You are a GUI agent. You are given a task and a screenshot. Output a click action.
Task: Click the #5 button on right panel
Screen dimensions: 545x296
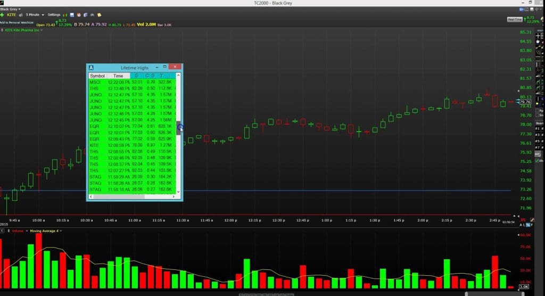coord(538,141)
